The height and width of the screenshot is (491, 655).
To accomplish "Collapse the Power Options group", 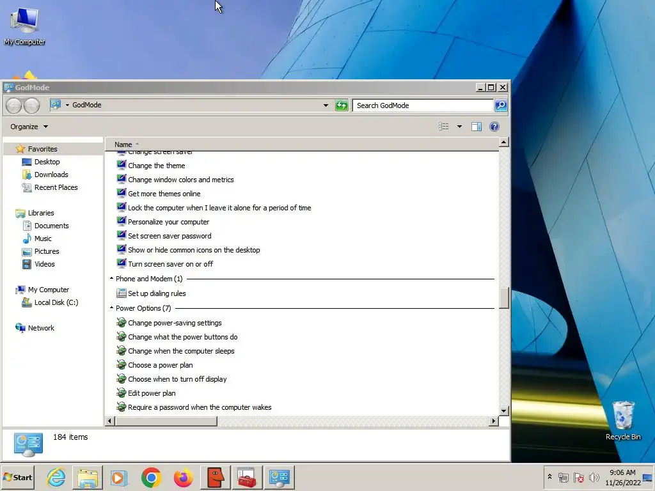I will tap(111, 308).
